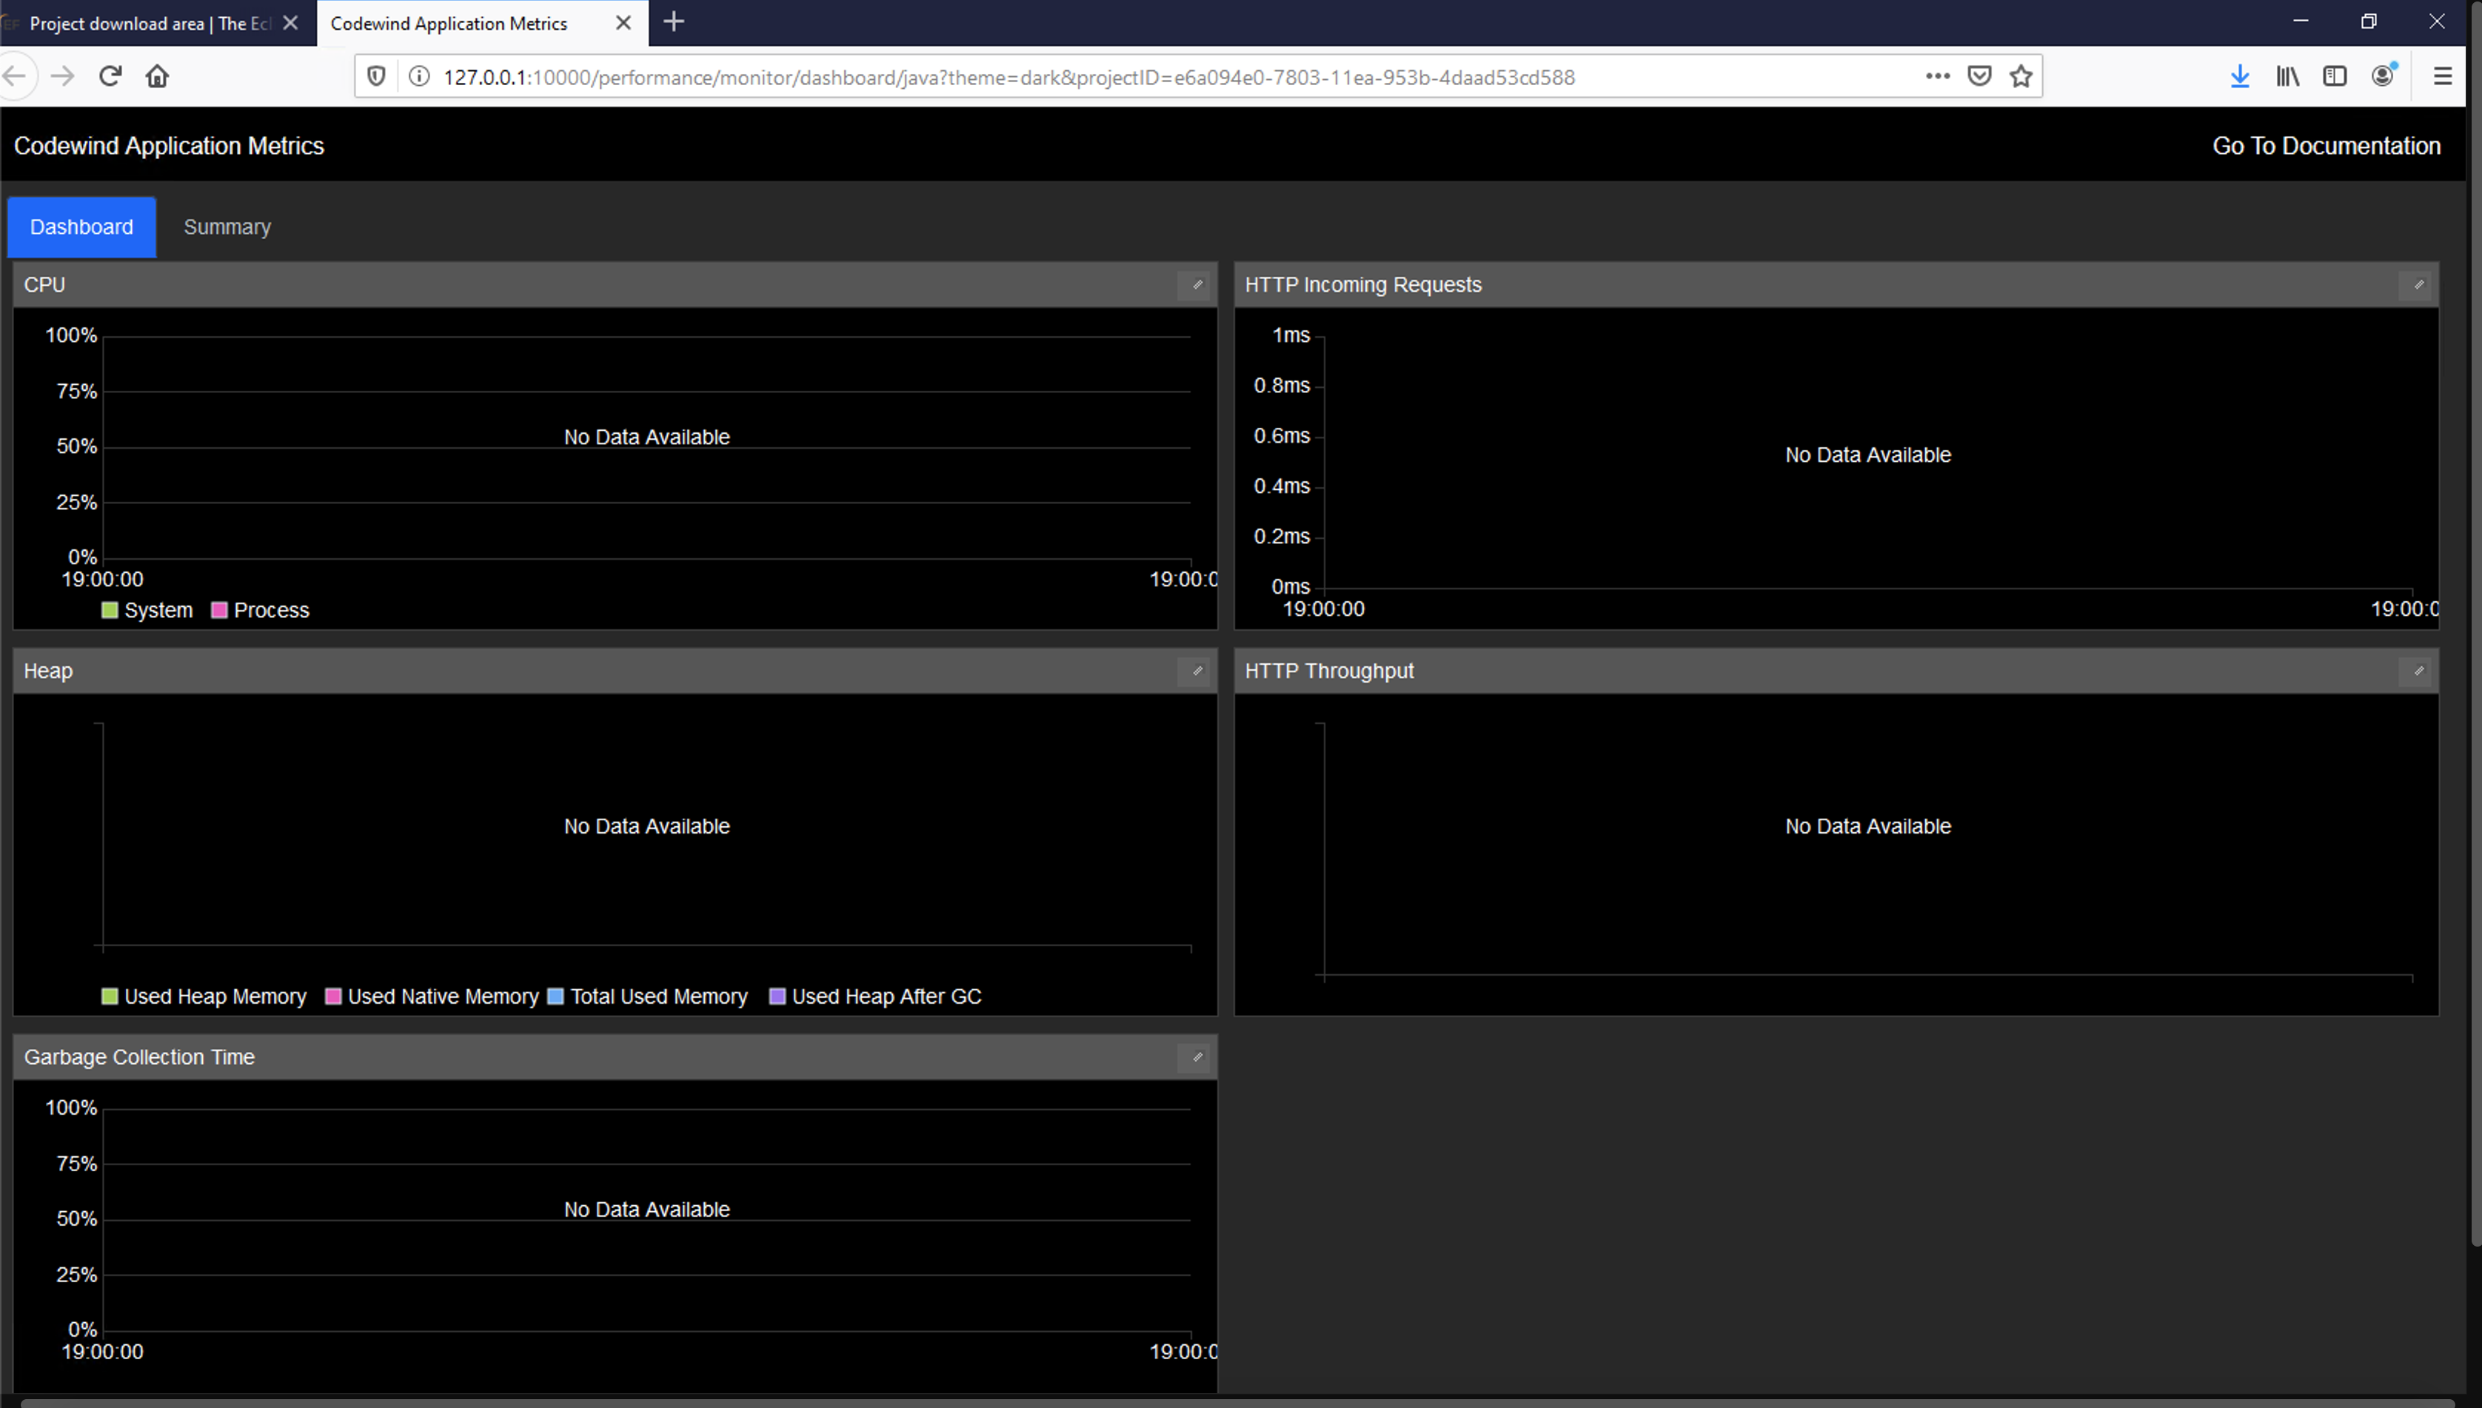Edit the CPU chart using its pencil icon

tap(1197, 284)
